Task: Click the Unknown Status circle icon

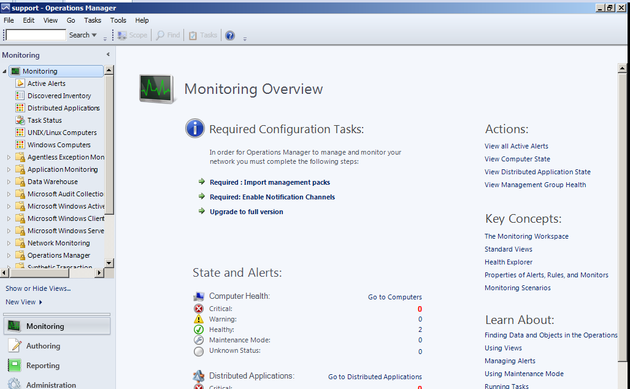Action: (199, 352)
